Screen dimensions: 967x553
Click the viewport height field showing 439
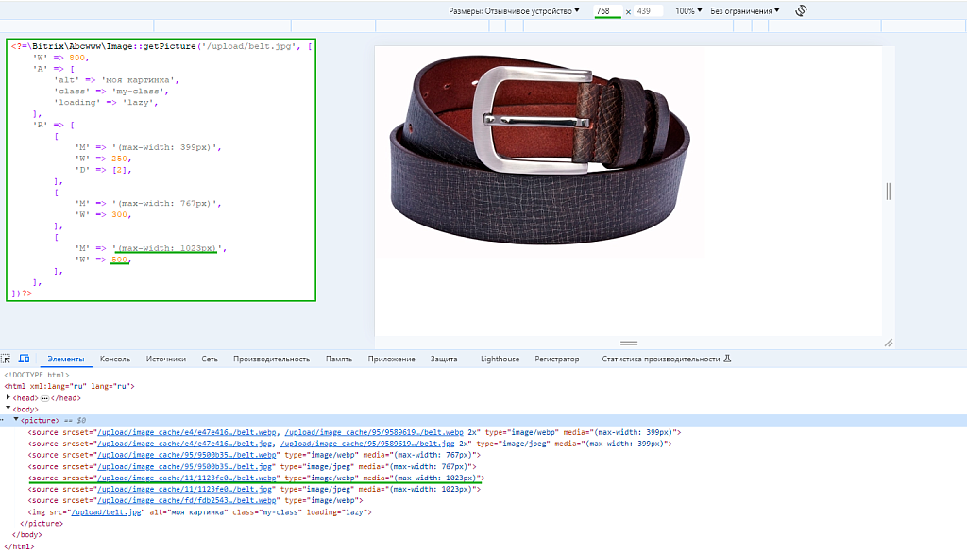point(648,11)
